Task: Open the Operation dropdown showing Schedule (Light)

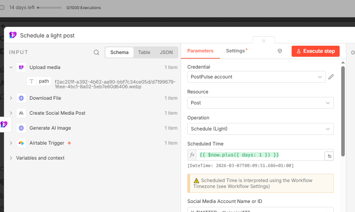Action: [261, 129]
